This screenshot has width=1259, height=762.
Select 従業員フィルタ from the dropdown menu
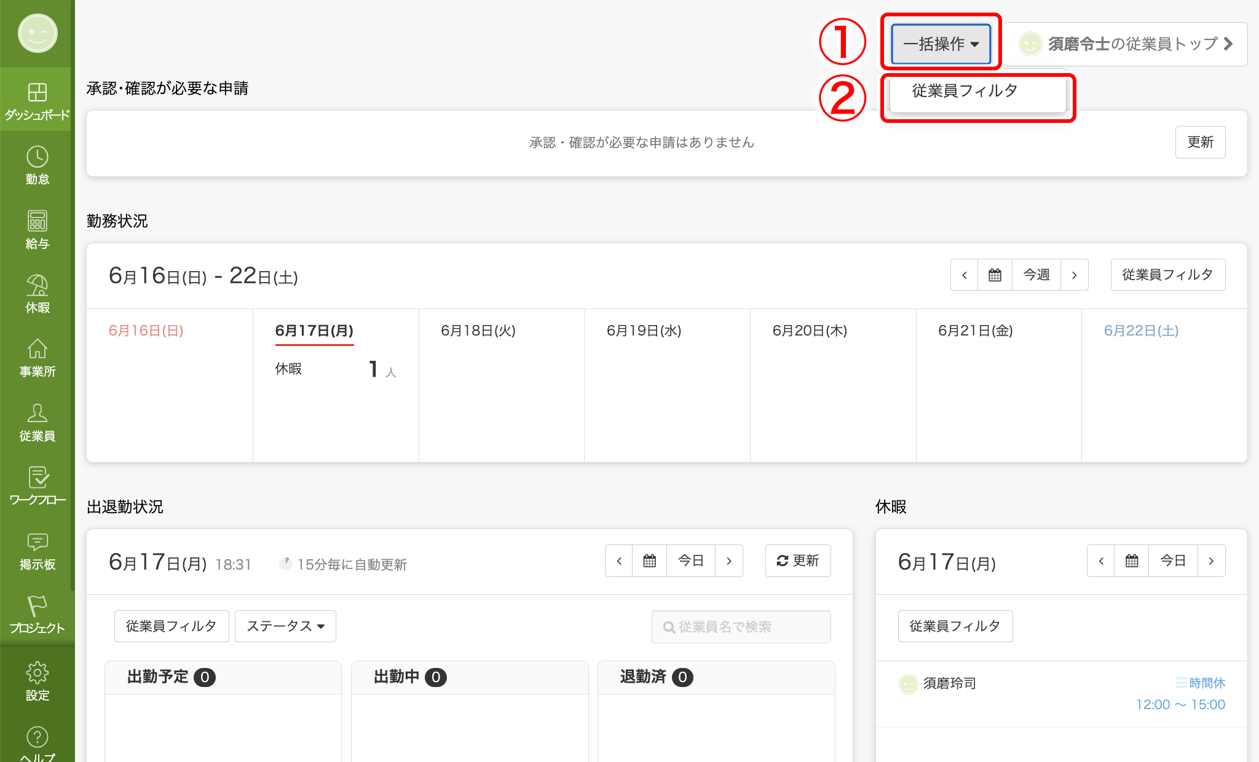click(965, 91)
